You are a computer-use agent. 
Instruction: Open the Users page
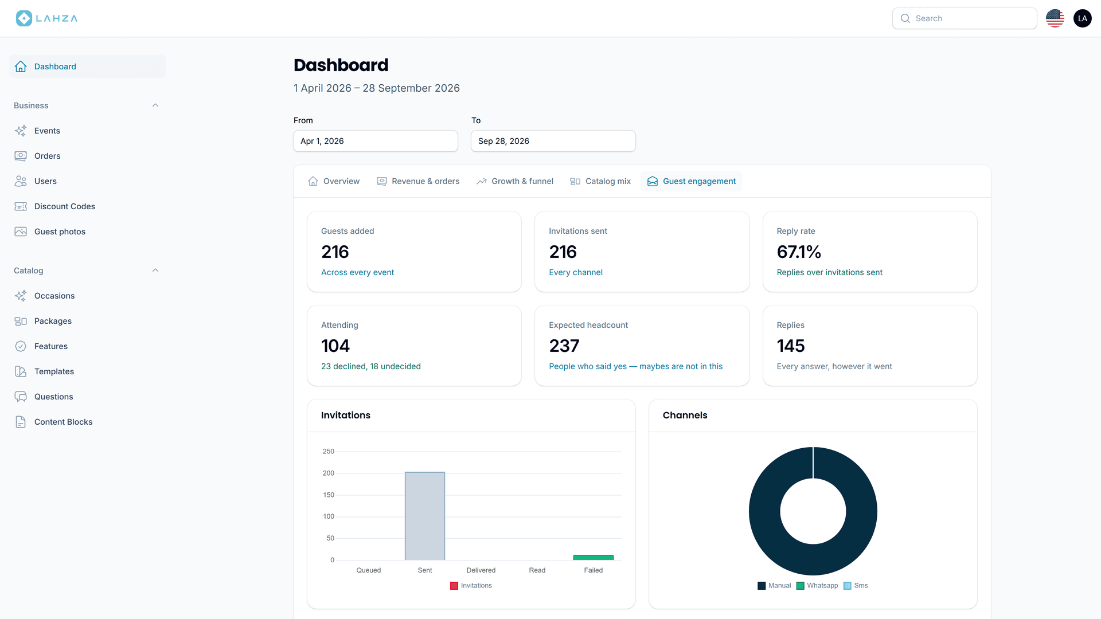[x=88, y=181]
